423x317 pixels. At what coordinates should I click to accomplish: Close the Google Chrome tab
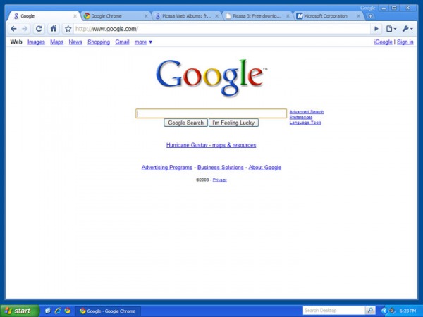(x=146, y=15)
